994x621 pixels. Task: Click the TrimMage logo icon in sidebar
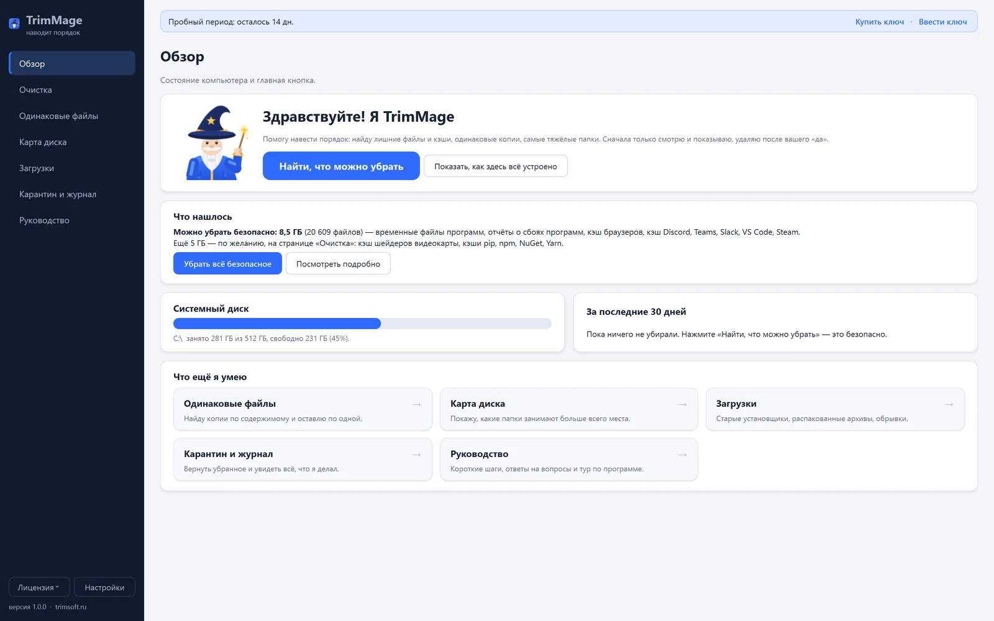[14, 24]
